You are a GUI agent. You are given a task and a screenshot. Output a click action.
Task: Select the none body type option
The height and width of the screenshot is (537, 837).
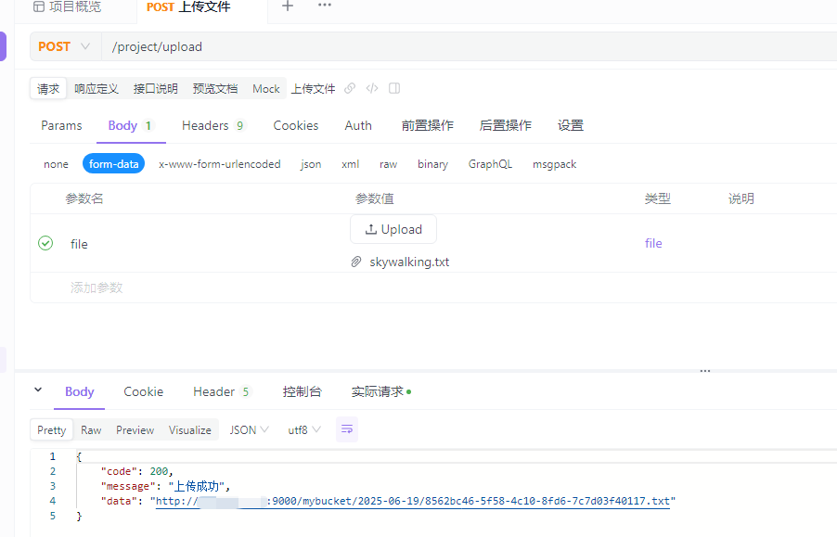pos(56,163)
